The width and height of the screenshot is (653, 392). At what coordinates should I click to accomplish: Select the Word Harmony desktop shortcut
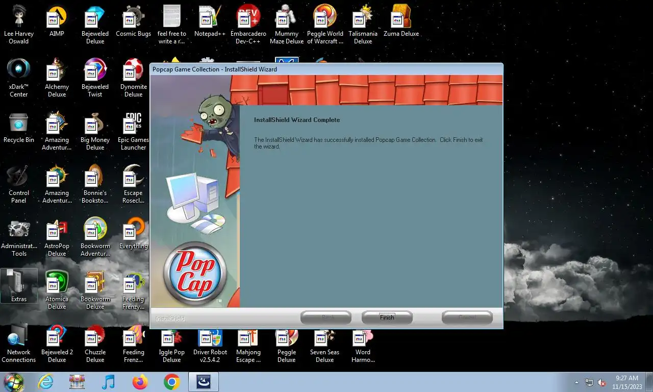pos(363,346)
